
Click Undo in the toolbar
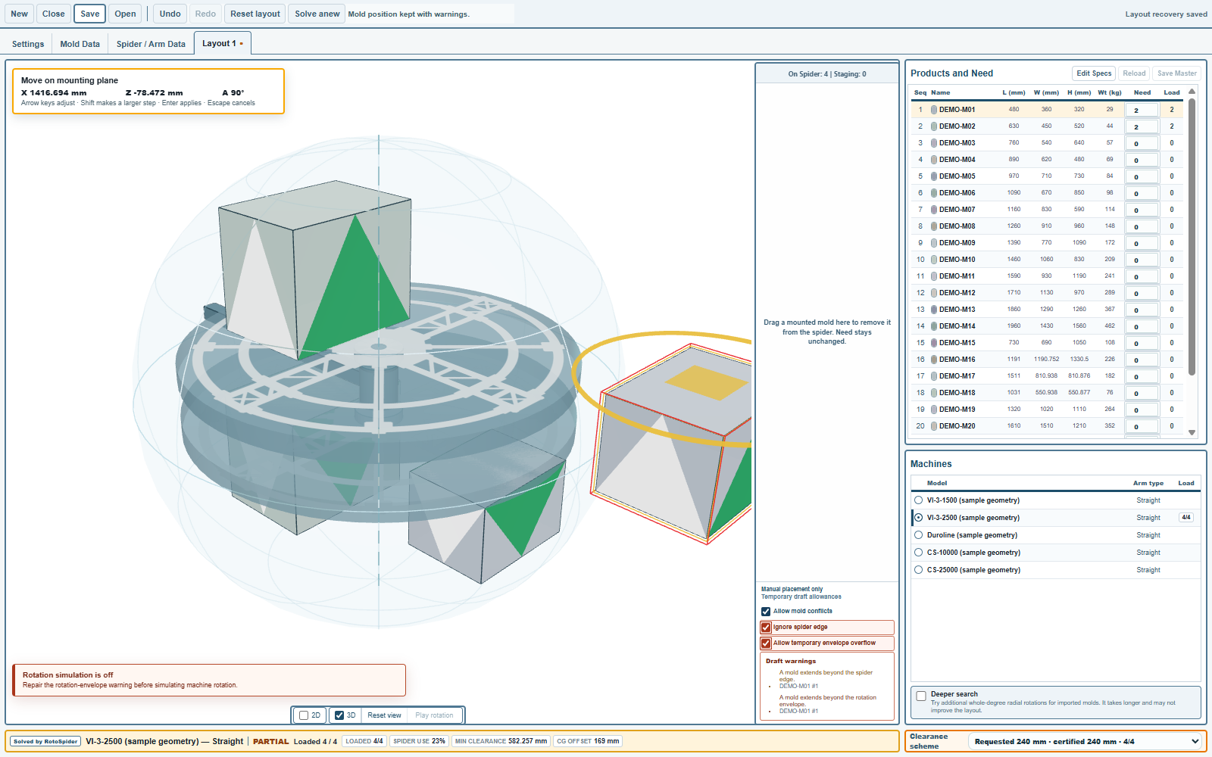170,14
